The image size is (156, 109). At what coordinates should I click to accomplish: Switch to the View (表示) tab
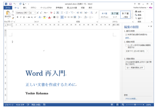(x=91, y=8)
